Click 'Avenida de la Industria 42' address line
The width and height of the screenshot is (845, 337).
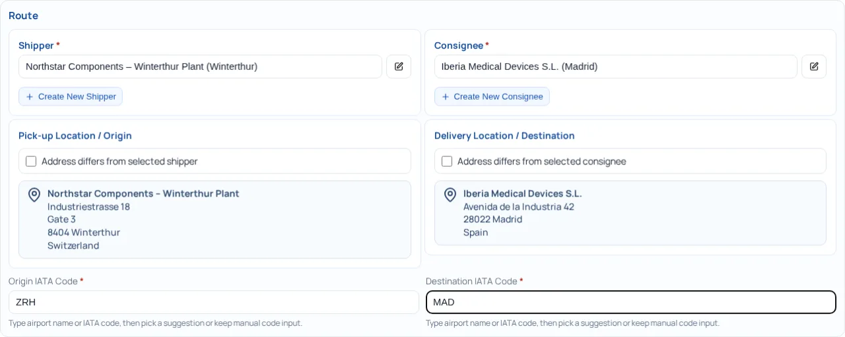coord(519,206)
